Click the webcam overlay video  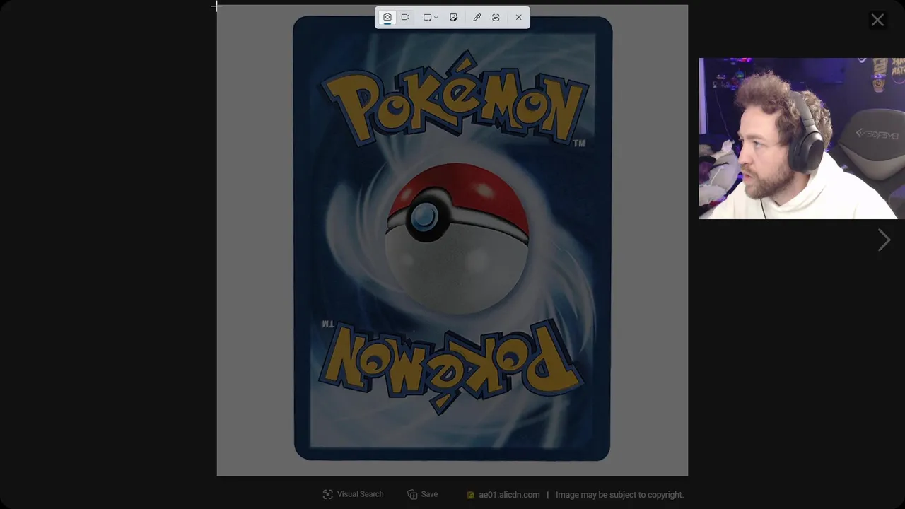point(802,139)
